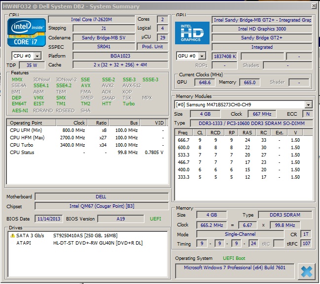Open the CPU #0 selector dropdown
Screen dimensions: 320x284
pos(37,56)
